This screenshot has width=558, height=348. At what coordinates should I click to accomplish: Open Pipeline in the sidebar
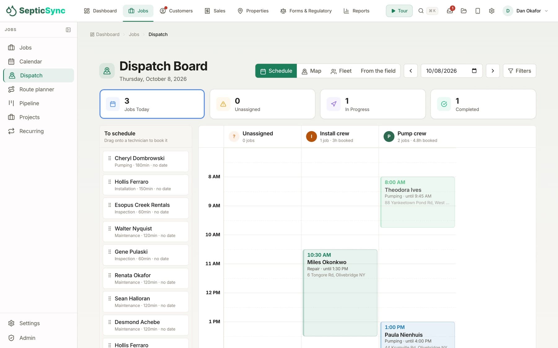coord(39,103)
